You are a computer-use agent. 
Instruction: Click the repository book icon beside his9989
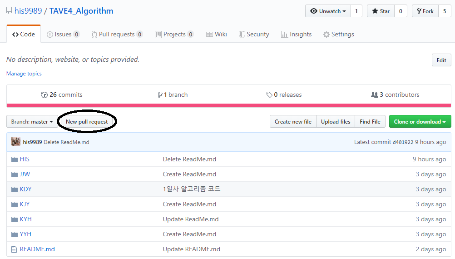click(x=9, y=11)
